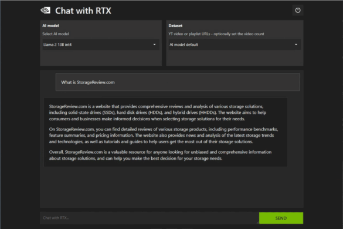Click the NVIDIA logo icon
Image resolution: width=343 pixels, height=229 pixels.
click(46, 11)
